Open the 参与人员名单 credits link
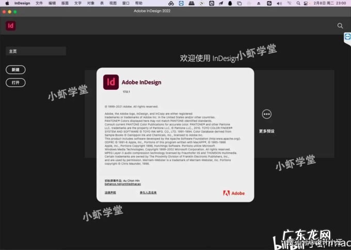This screenshot has height=250, width=351. click(x=148, y=193)
